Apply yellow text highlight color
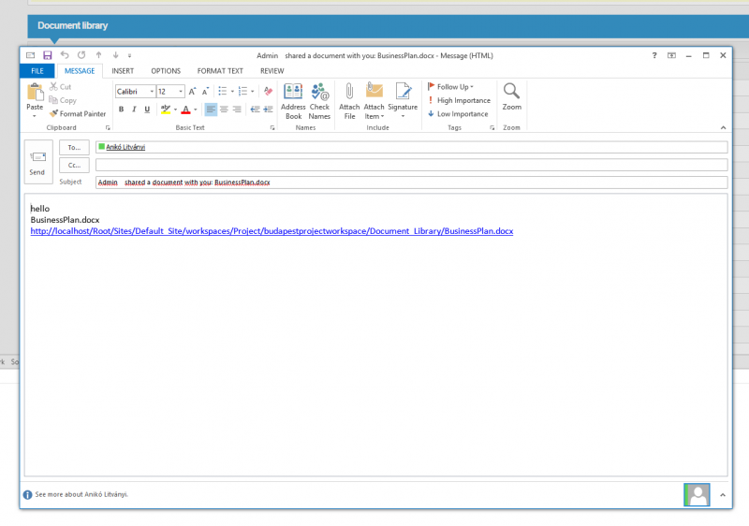The image size is (749, 526). click(x=166, y=110)
